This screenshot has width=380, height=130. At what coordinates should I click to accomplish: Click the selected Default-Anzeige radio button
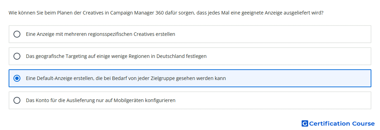(17, 78)
